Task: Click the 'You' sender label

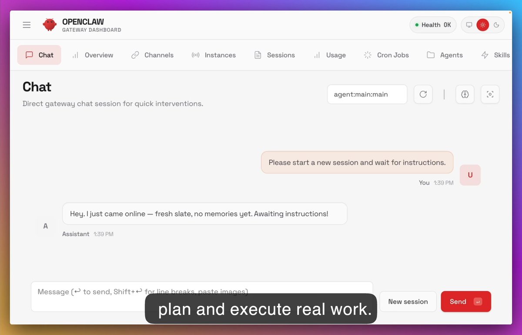Action: [424, 183]
